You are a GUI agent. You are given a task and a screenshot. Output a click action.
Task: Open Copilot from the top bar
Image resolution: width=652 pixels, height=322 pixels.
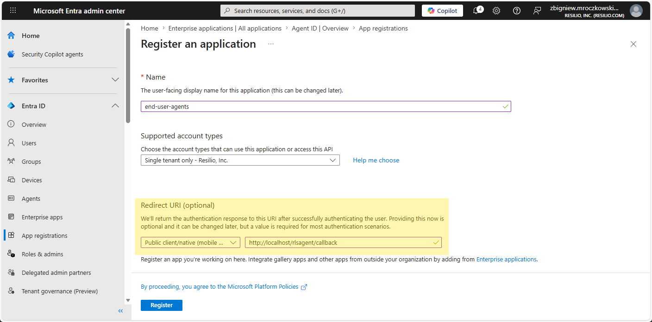(442, 11)
